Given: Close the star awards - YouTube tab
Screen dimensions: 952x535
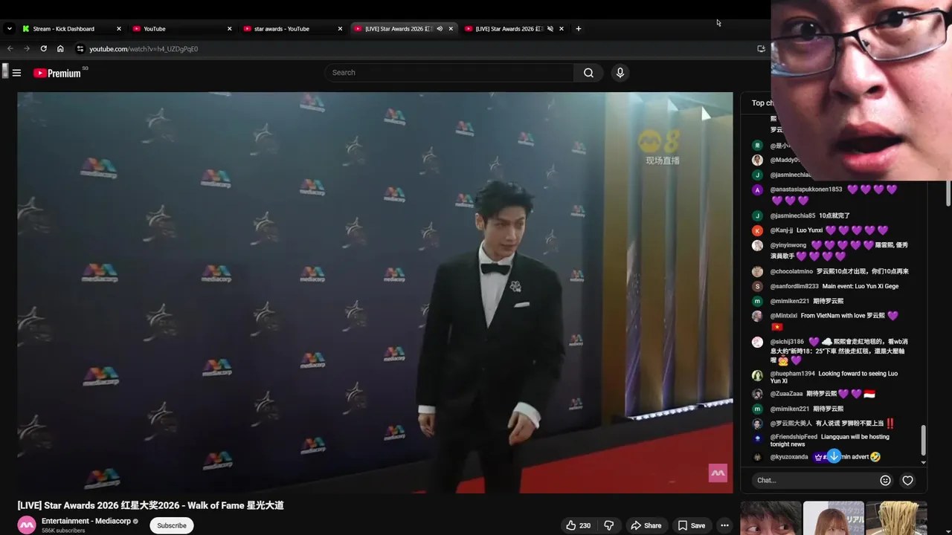Looking at the screenshot, I should pyautogui.click(x=340, y=29).
